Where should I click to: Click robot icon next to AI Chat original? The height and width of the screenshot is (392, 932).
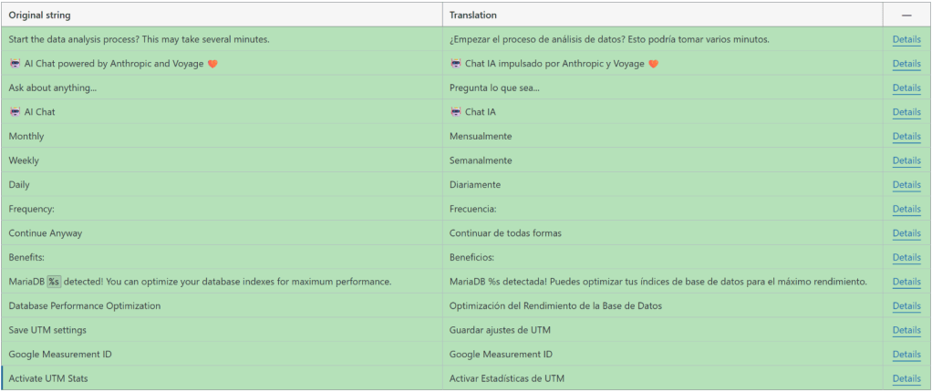(x=15, y=111)
